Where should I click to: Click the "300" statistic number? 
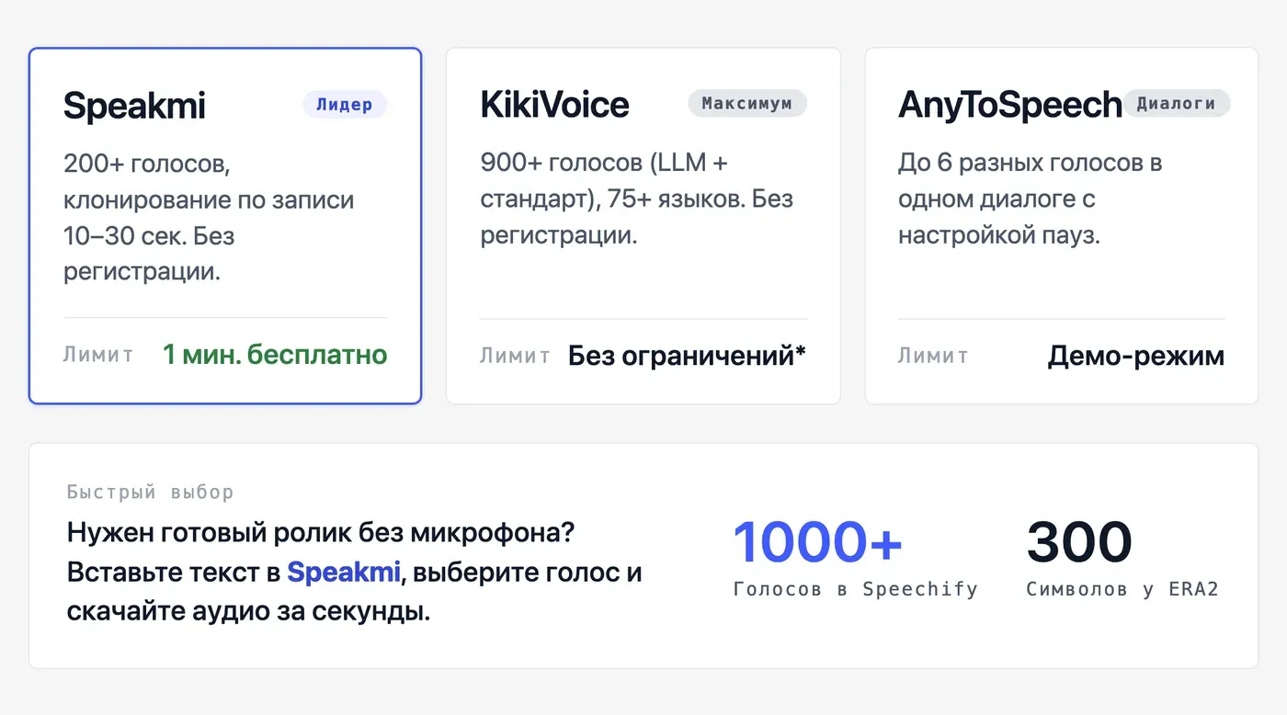click(1079, 542)
